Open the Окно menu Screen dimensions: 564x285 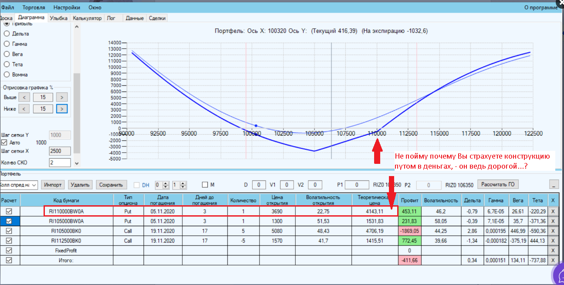pos(95,7)
